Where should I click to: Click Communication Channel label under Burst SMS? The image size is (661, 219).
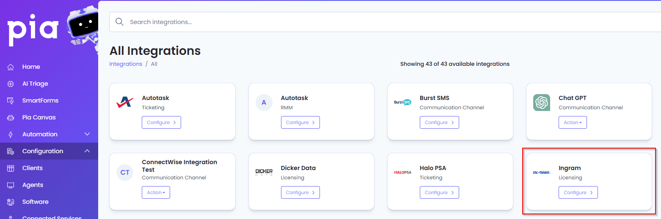tap(452, 108)
